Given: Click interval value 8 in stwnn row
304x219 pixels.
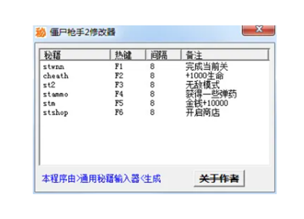Looking at the screenshot, I should pyautogui.click(x=153, y=67).
